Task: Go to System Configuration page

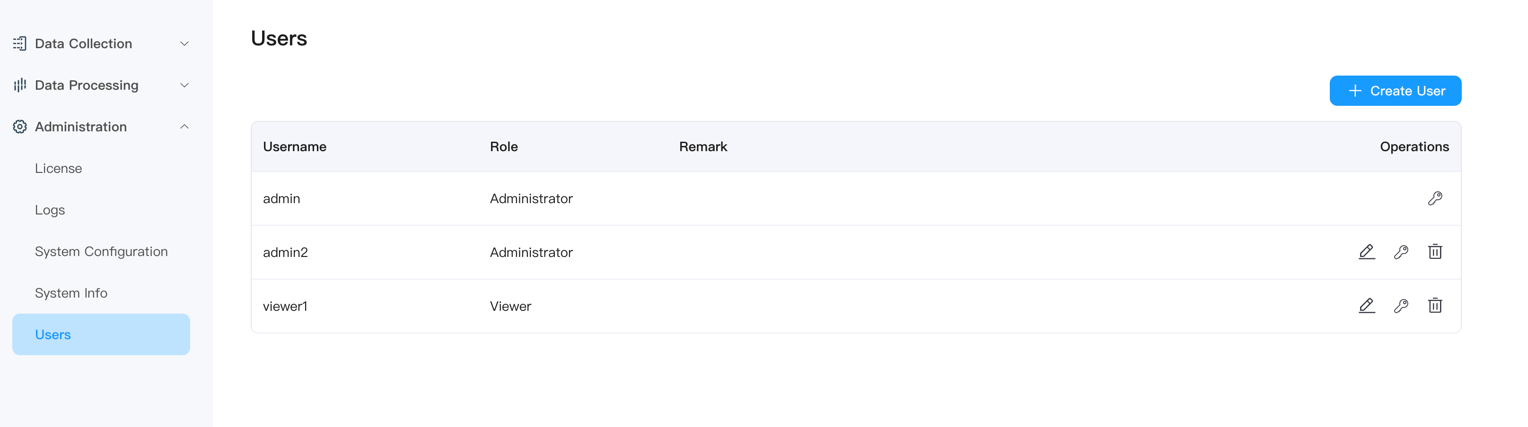Action: click(x=101, y=252)
